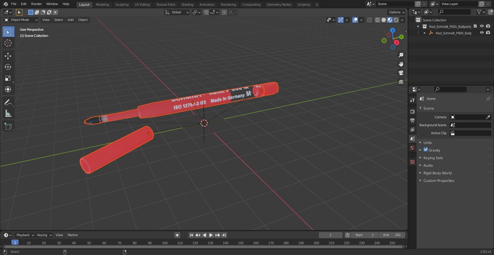Image resolution: width=494 pixels, height=255 pixels.
Task: Activate the Move tool
Action: 8,56
